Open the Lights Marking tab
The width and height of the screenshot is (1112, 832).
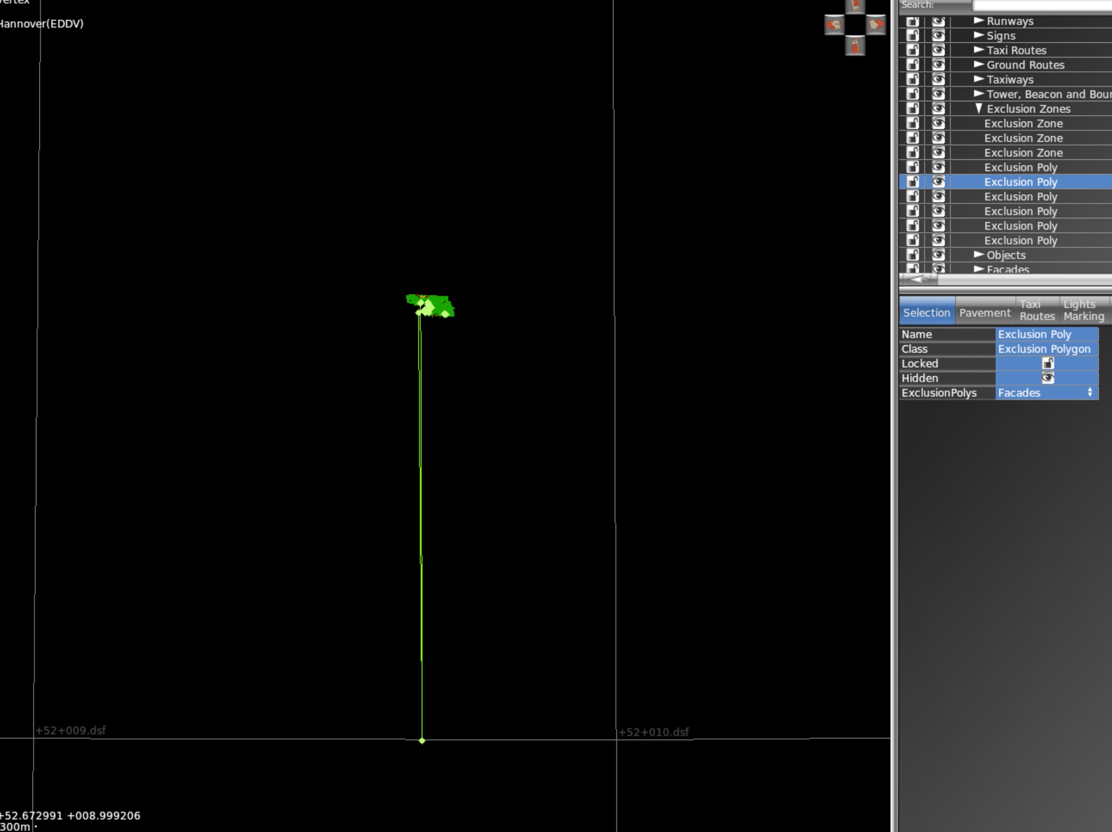click(1083, 311)
